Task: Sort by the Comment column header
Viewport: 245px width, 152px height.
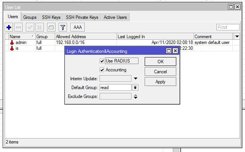Action: pos(213,37)
